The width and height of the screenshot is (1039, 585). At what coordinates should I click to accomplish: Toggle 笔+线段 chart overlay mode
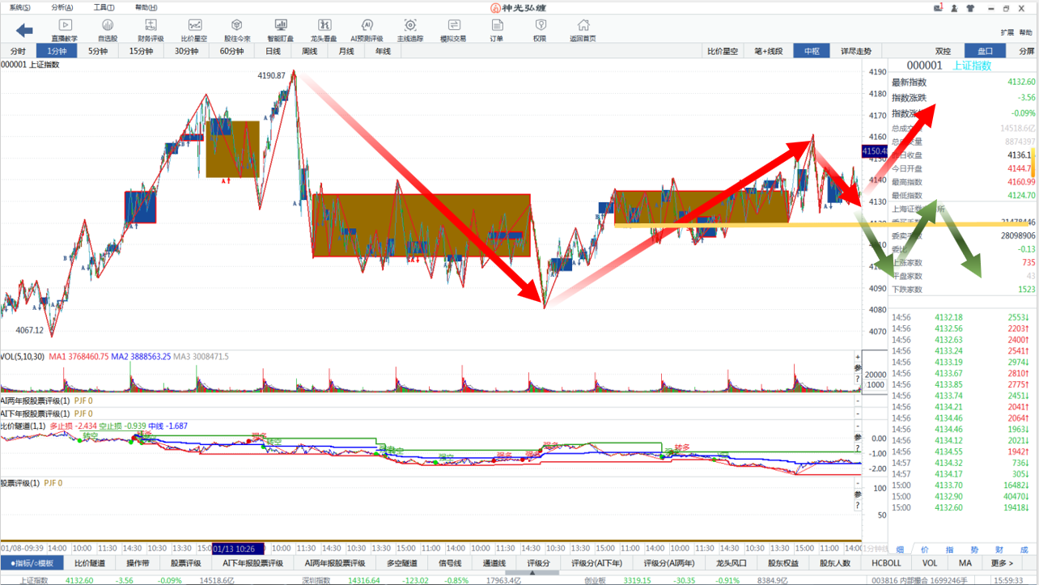point(768,51)
